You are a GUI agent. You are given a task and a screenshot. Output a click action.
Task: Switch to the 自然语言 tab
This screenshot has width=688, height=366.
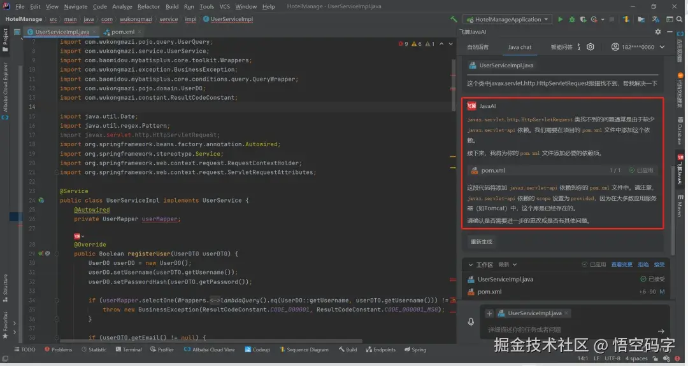point(478,47)
